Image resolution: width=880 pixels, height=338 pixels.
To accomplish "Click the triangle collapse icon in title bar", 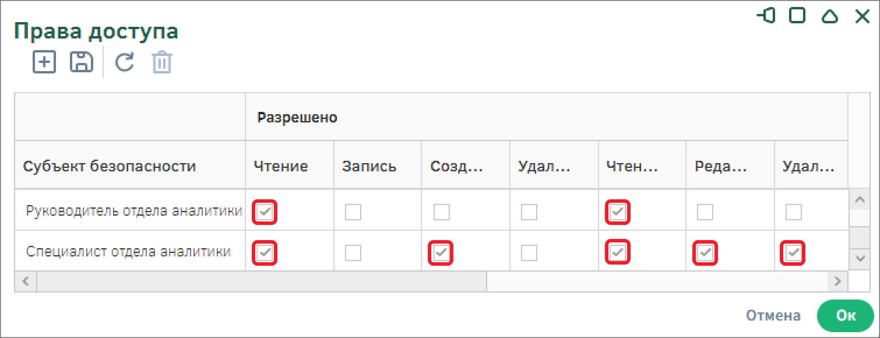I will click(x=829, y=16).
